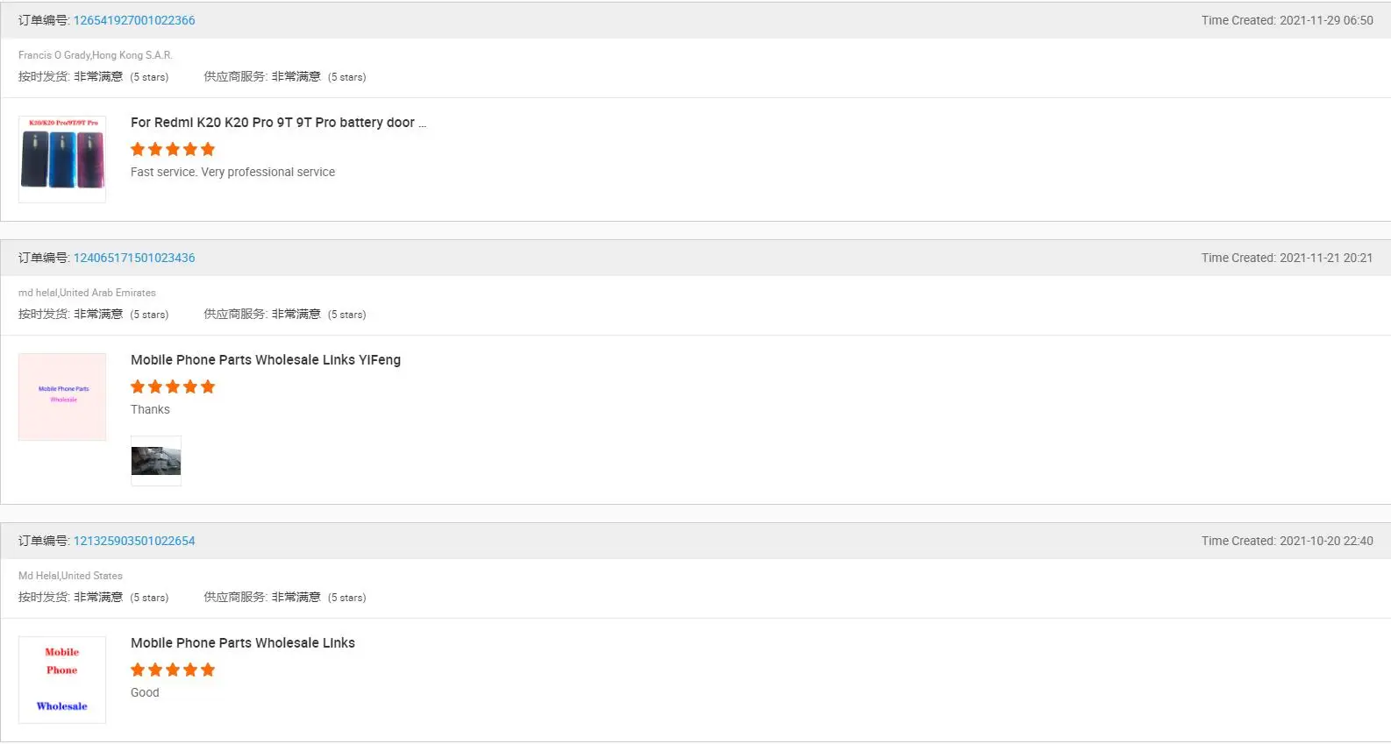
Task: Click the Time Created 2021-11-21 20:21 timestamp
Action: coord(1287,258)
